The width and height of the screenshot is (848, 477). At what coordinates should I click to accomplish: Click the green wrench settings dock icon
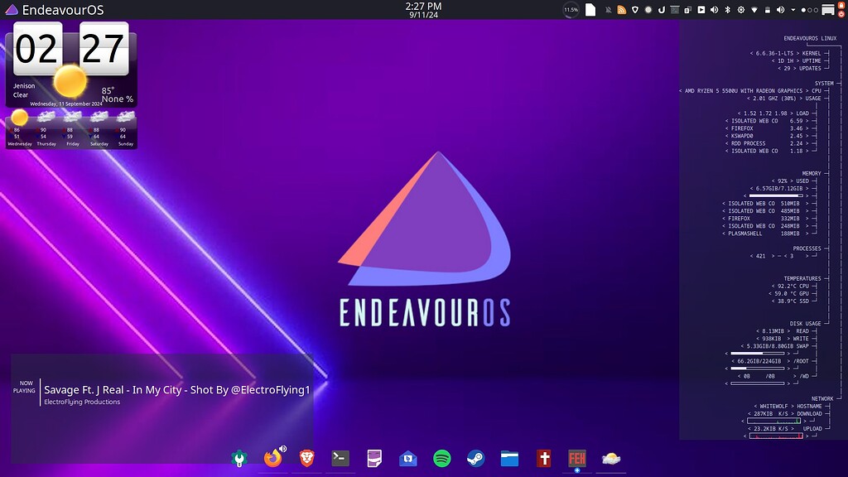(239, 458)
